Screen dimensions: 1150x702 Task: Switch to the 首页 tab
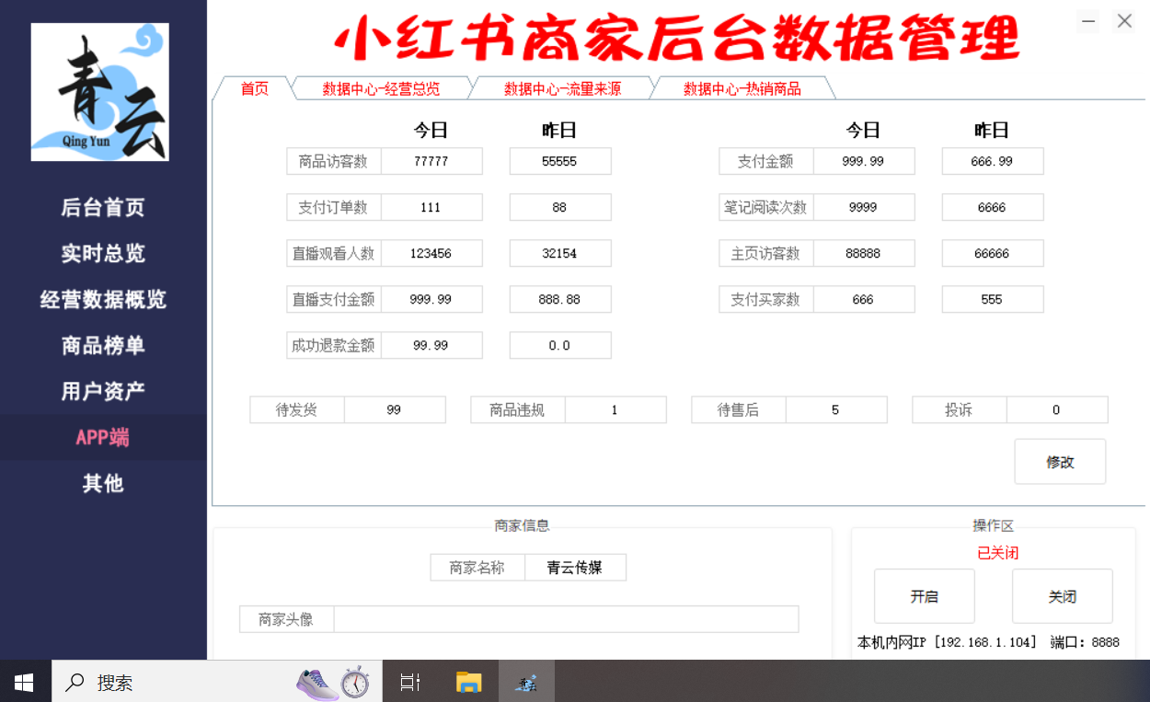pyautogui.click(x=254, y=88)
